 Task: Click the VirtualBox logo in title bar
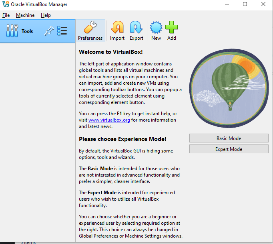pos(5,4)
